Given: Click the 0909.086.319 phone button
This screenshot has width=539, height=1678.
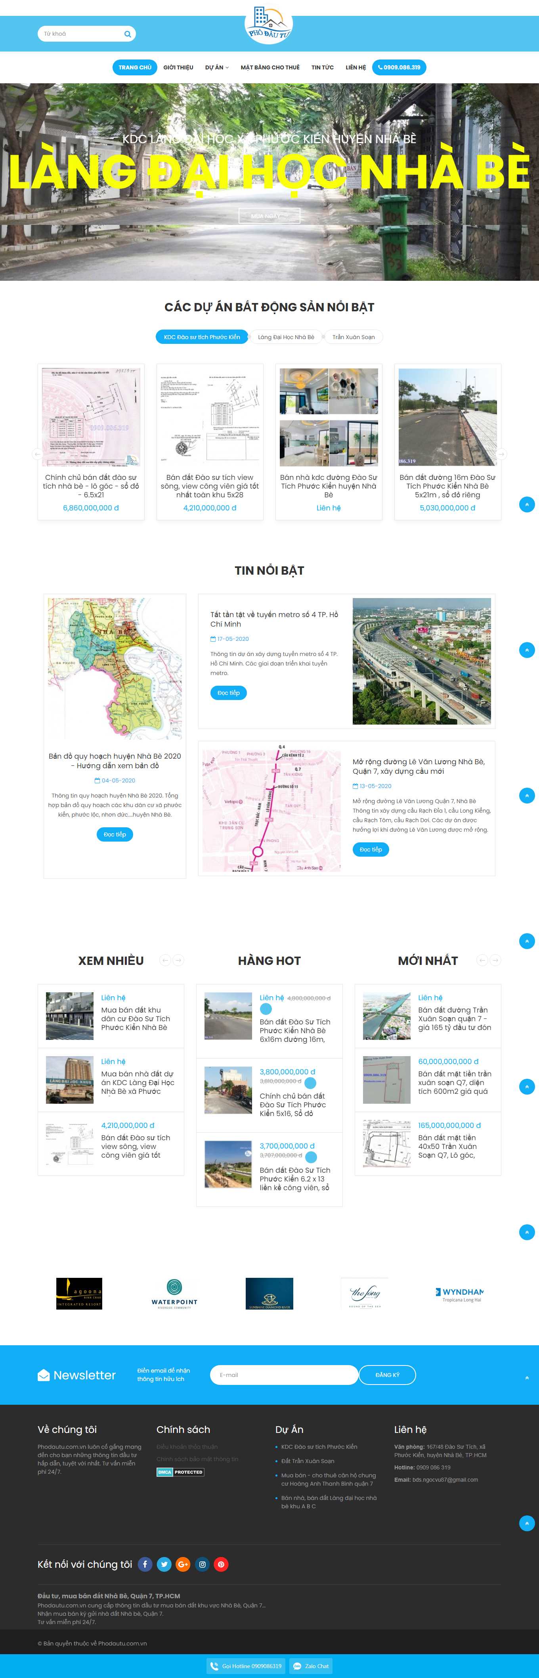Looking at the screenshot, I should pos(399,67).
